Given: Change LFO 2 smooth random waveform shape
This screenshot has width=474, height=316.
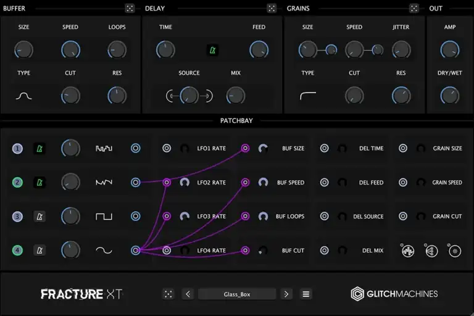Looking at the screenshot, I should pos(104,182).
